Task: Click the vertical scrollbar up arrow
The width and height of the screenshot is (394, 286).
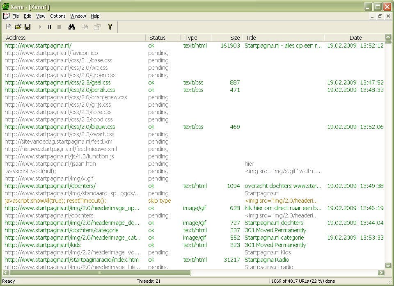Action: (388, 37)
